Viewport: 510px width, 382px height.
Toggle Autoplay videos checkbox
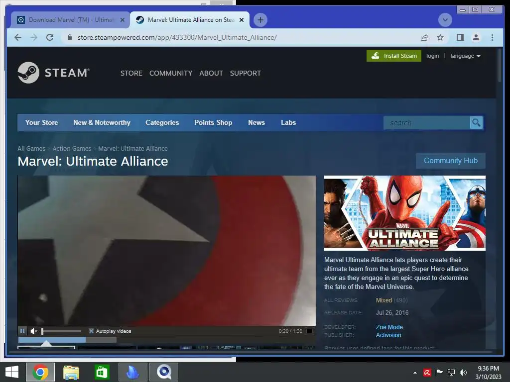[x=91, y=331]
